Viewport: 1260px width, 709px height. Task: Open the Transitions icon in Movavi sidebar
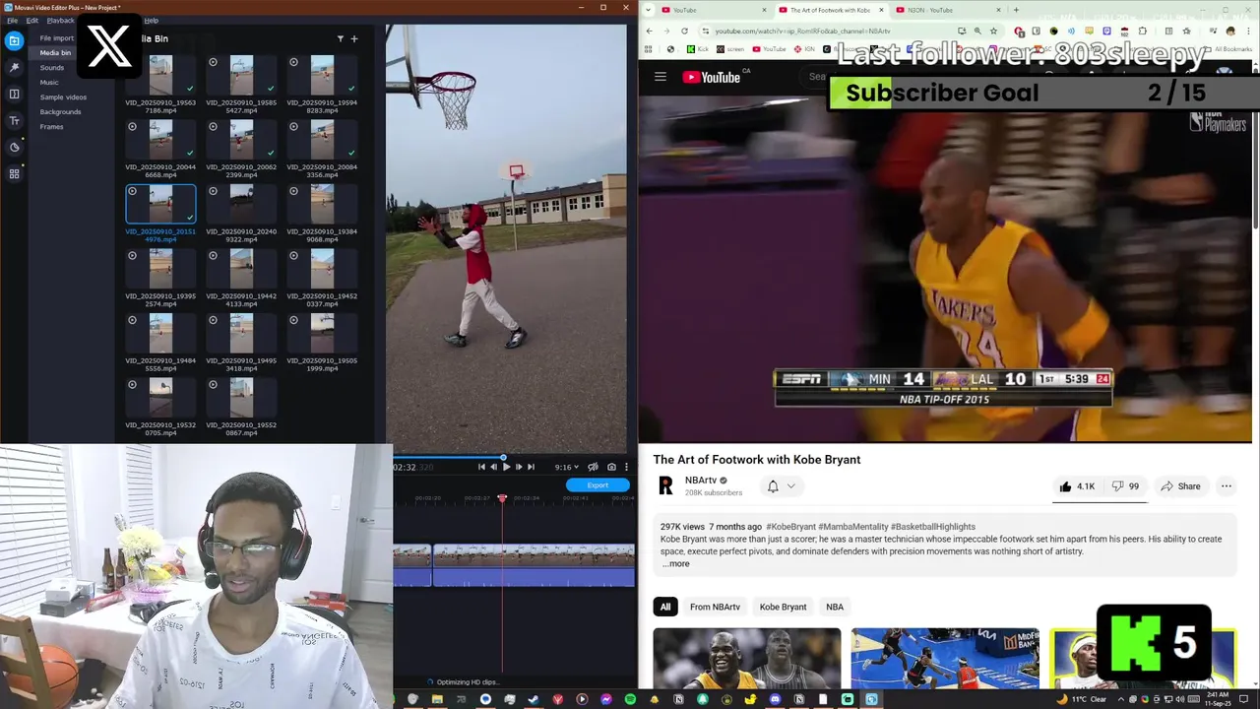click(14, 94)
